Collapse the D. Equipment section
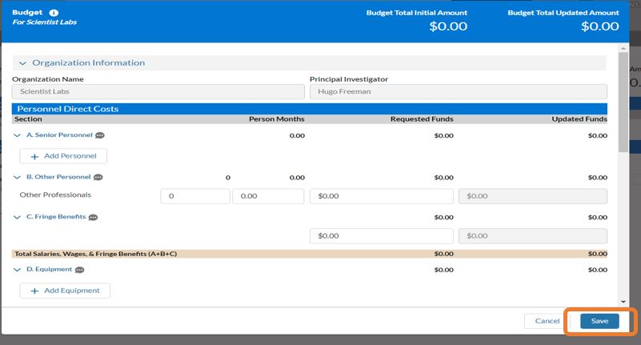The height and width of the screenshot is (345, 641). pyautogui.click(x=18, y=270)
